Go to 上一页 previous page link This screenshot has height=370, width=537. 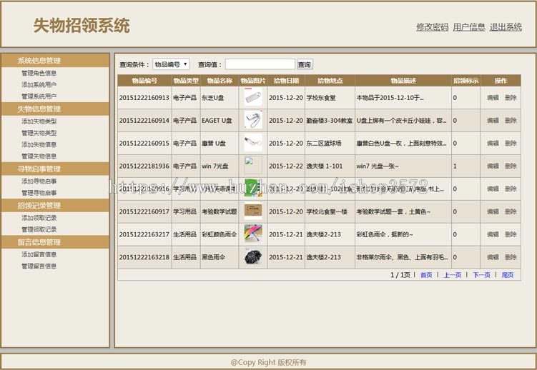tap(453, 275)
